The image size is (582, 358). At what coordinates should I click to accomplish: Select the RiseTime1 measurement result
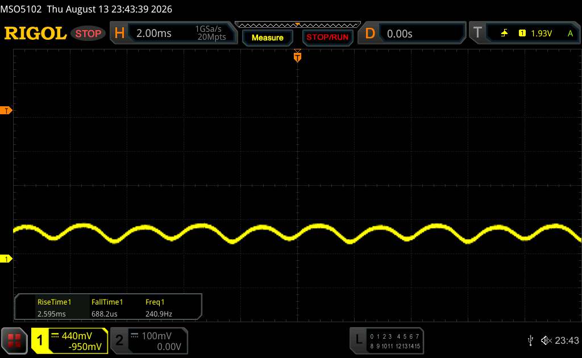pyautogui.click(x=54, y=307)
